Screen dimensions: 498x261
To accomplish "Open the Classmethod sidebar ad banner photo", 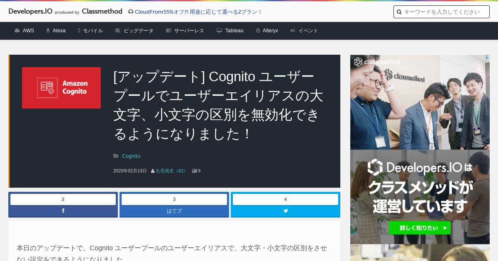I will [x=420, y=102].
